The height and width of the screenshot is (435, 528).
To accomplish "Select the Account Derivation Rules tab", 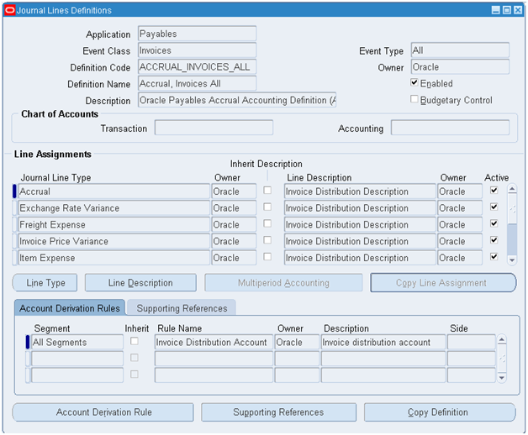I will click(70, 308).
